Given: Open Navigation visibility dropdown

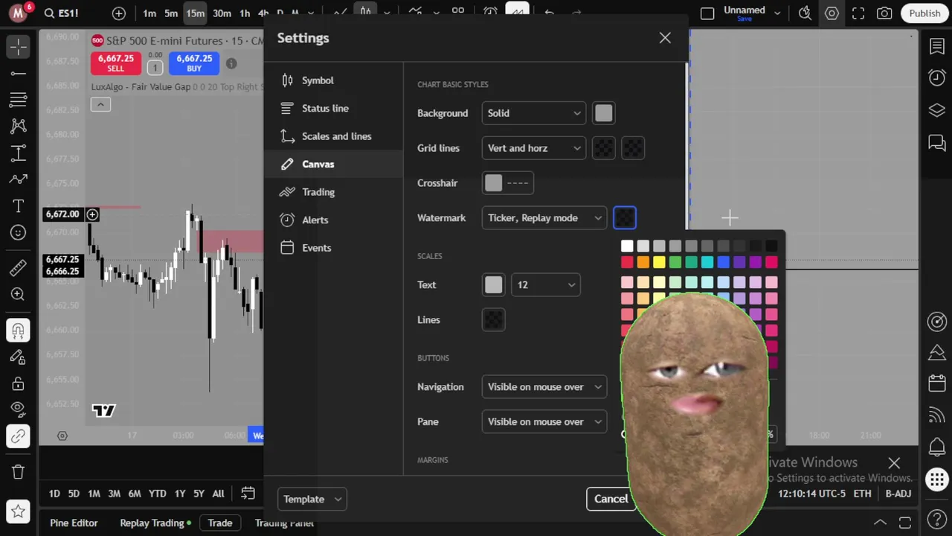Looking at the screenshot, I should [x=544, y=387].
